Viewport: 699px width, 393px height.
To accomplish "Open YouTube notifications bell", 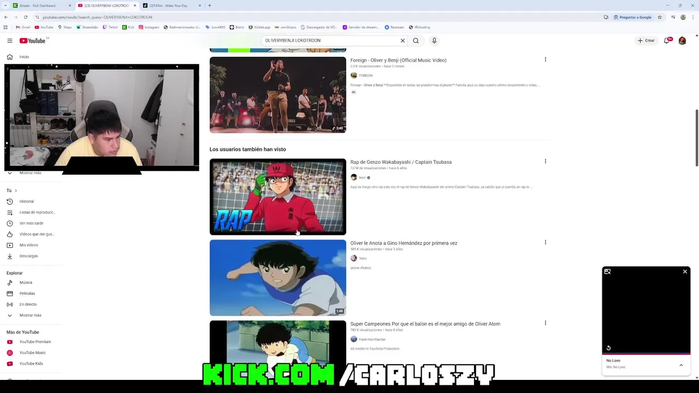I will tap(667, 40).
